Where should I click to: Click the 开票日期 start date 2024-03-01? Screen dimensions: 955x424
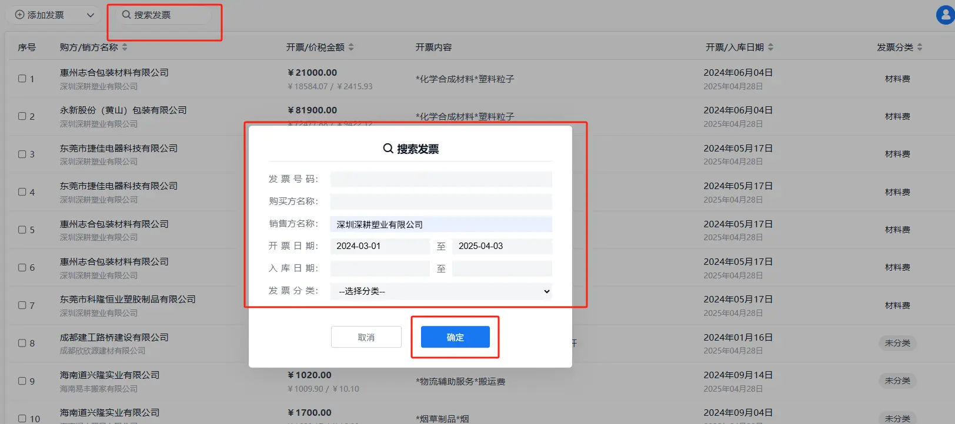[380, 246]
